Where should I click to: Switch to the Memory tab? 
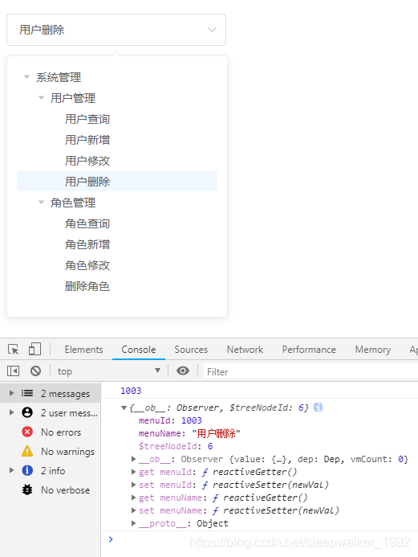tap(373, 350)
